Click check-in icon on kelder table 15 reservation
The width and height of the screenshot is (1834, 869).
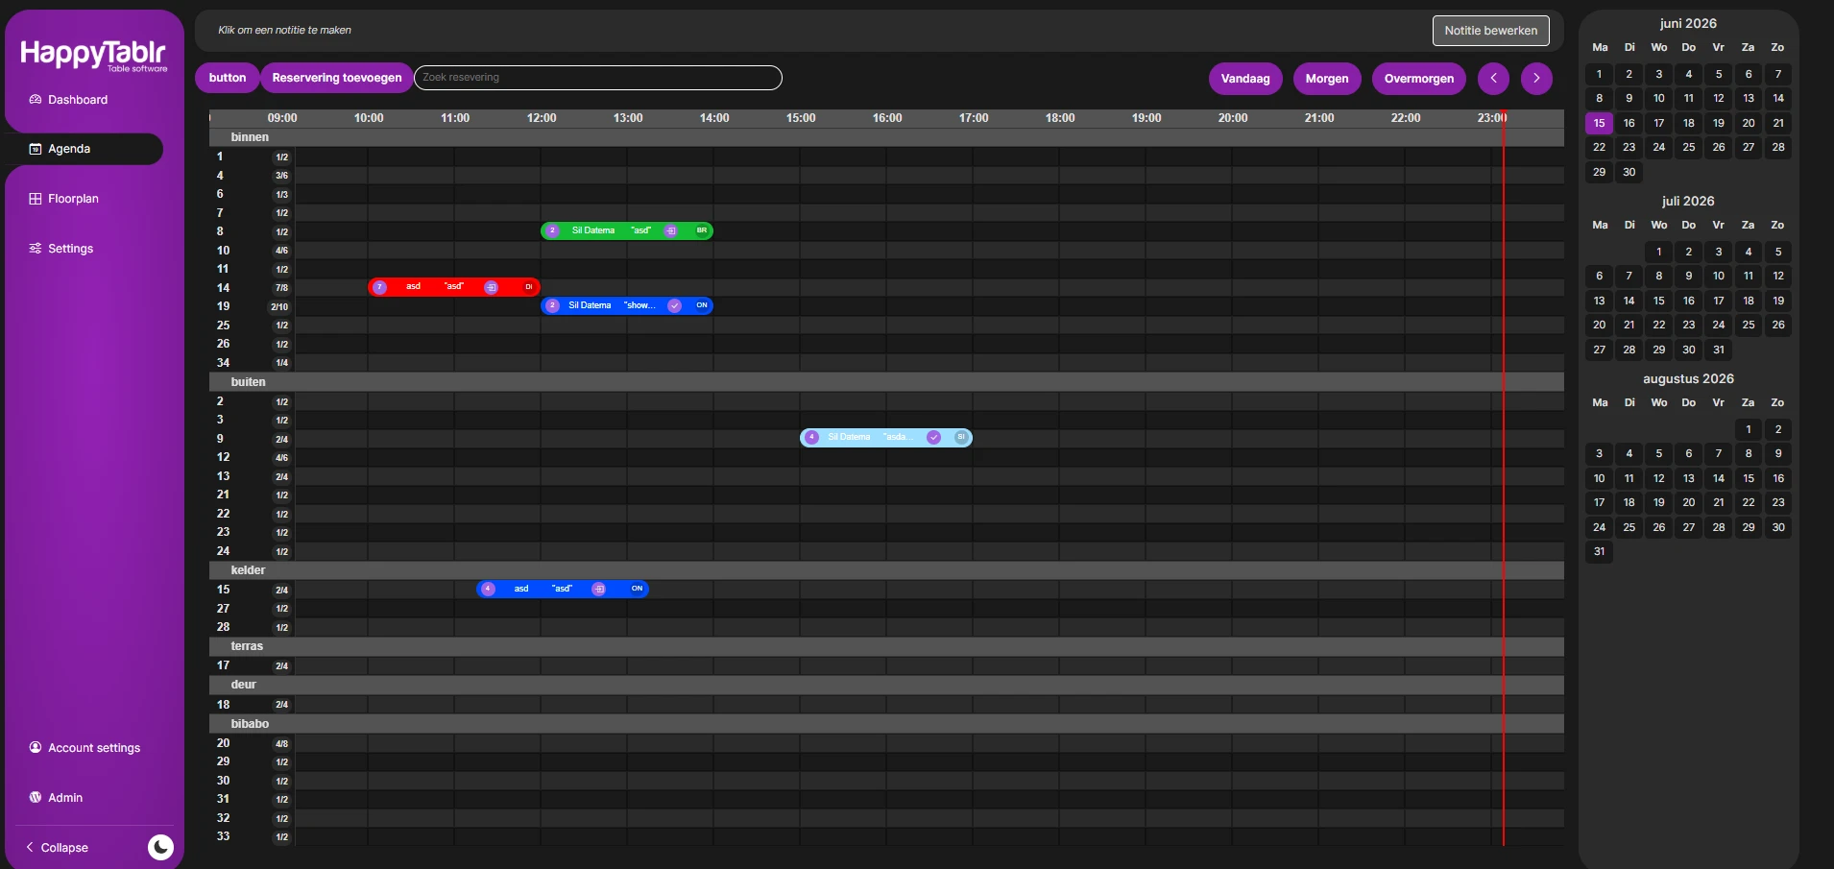click(x=598, y=589)
